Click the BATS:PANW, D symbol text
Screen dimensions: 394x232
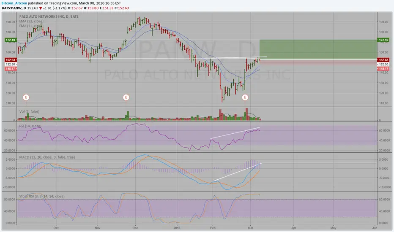click(x=14, y=8)
